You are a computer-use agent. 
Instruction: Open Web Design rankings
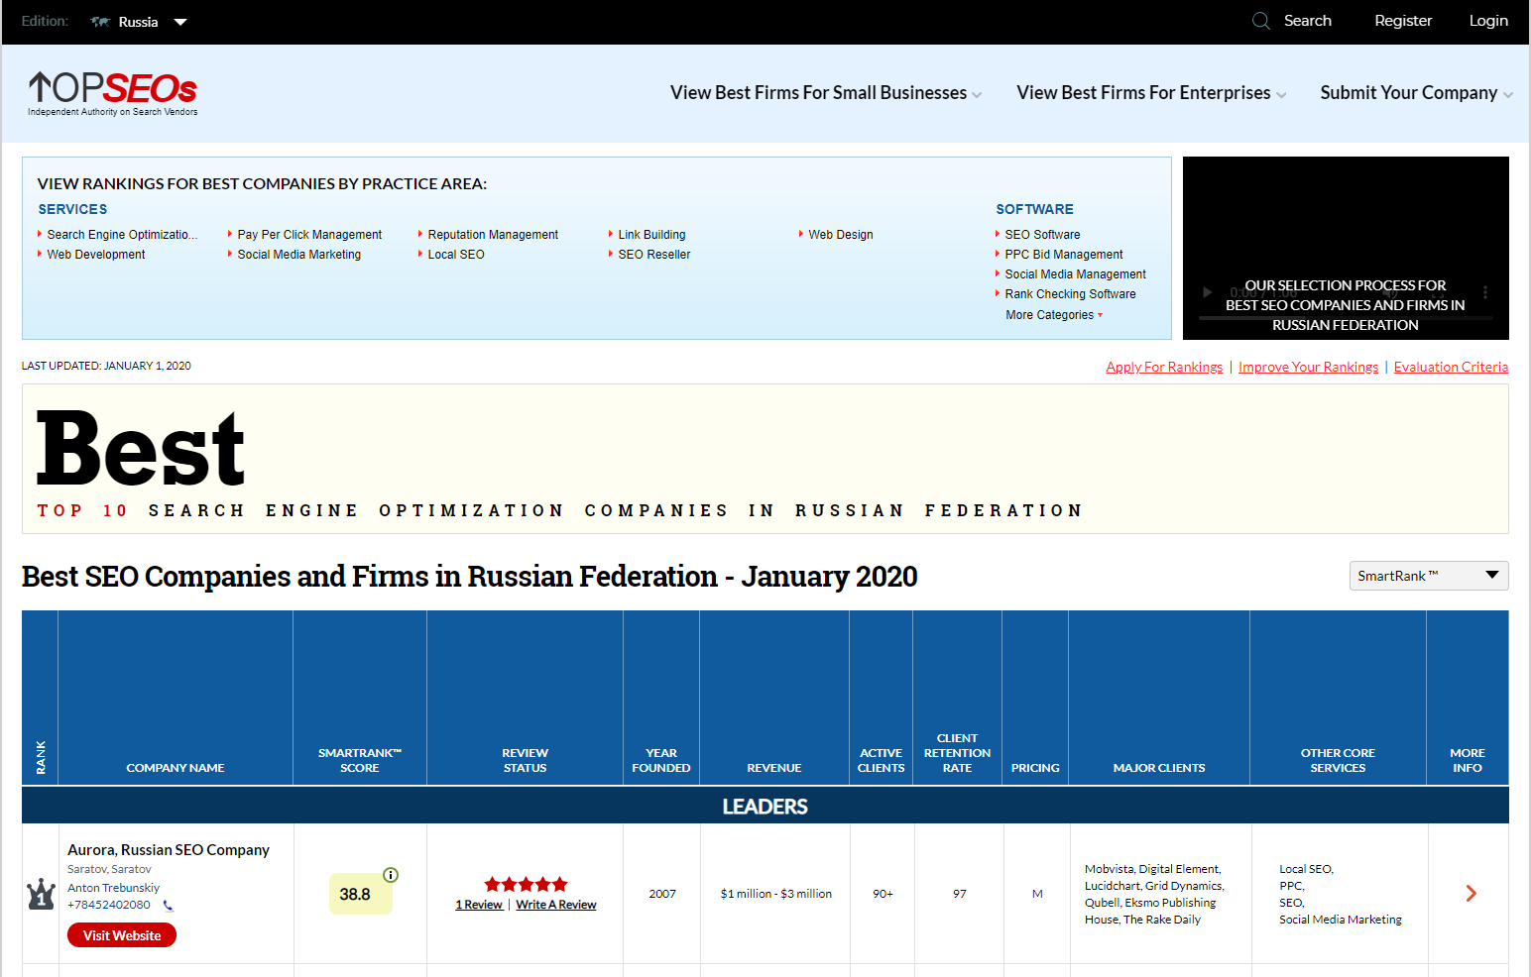pos(841,235)
